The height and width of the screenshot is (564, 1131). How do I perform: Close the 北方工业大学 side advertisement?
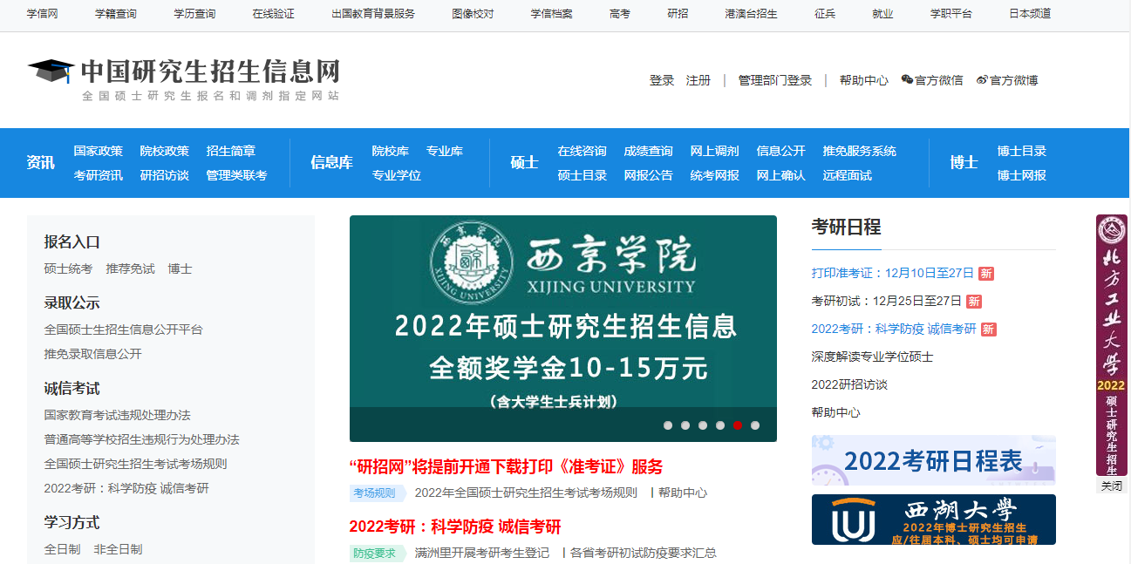click(1112, 486)
